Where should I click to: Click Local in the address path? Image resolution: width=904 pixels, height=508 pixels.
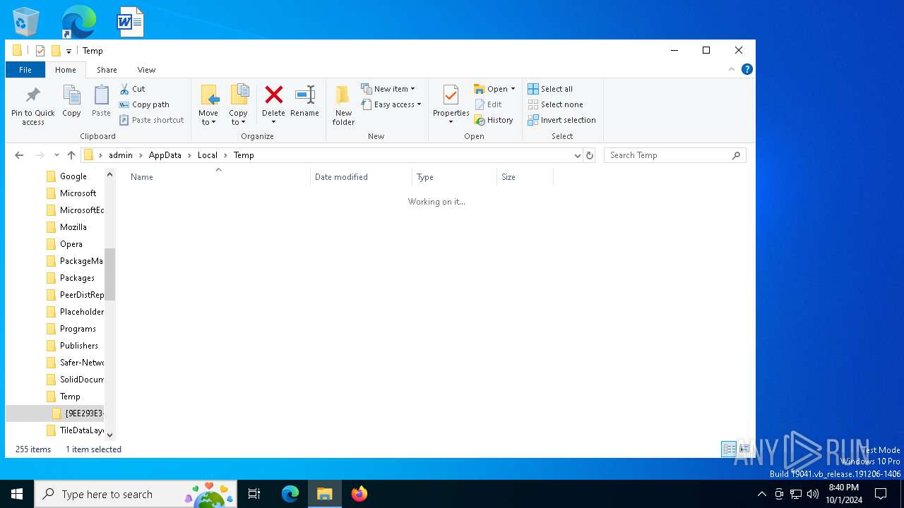[x=208, y=155]
